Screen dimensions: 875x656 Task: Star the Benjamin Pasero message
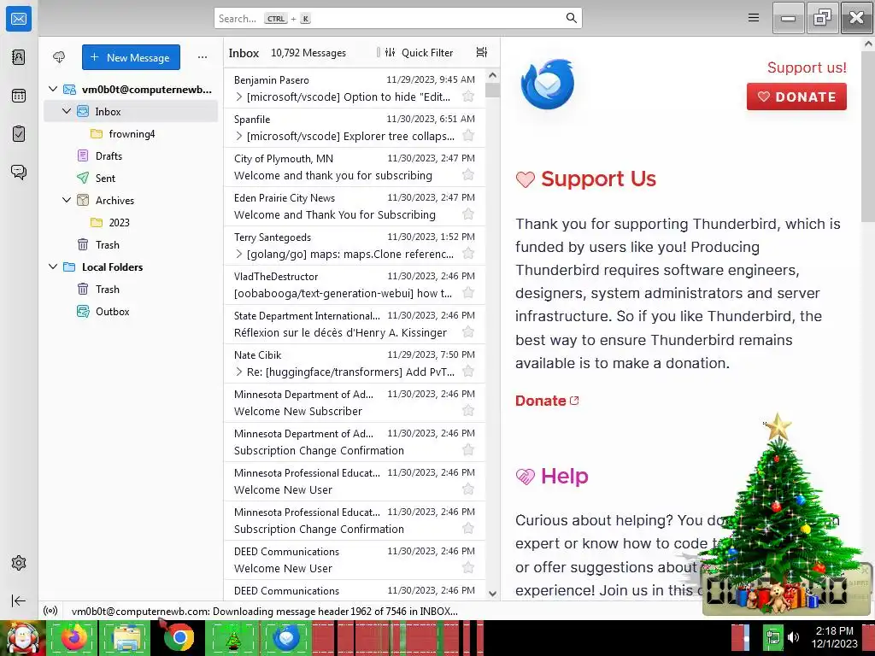tap(468, 97)
